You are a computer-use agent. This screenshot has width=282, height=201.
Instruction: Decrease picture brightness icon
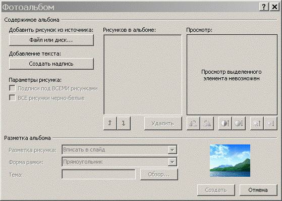point(270,123)
